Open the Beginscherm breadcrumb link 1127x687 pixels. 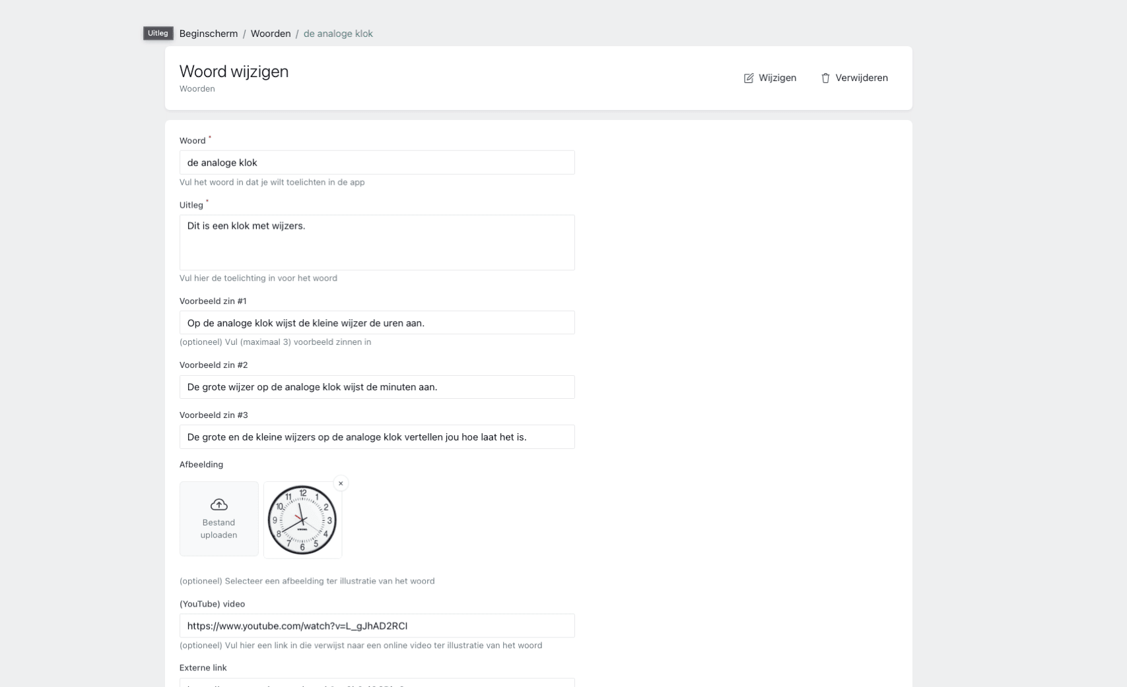click(208, 33)
